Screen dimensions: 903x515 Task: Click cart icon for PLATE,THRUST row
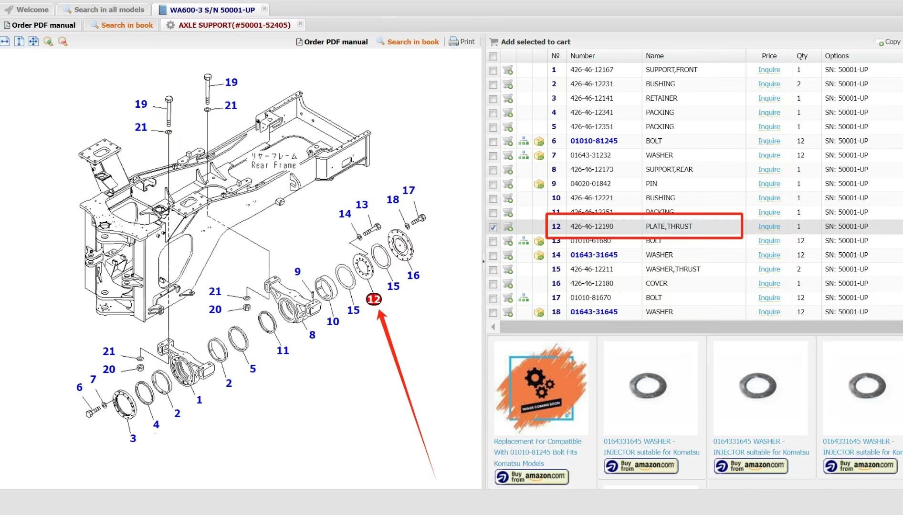(x=508, y=227)
